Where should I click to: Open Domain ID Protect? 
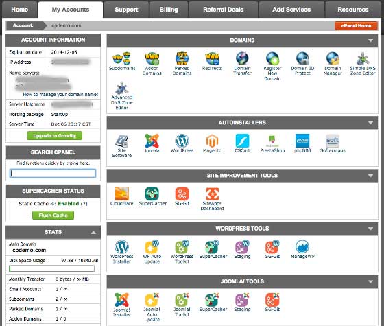click(x=302, y=64)
